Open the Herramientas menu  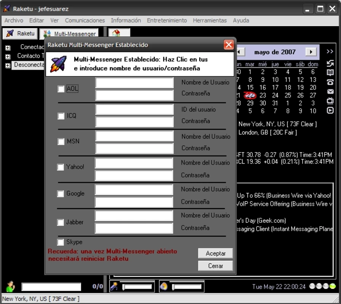point(210,21)
